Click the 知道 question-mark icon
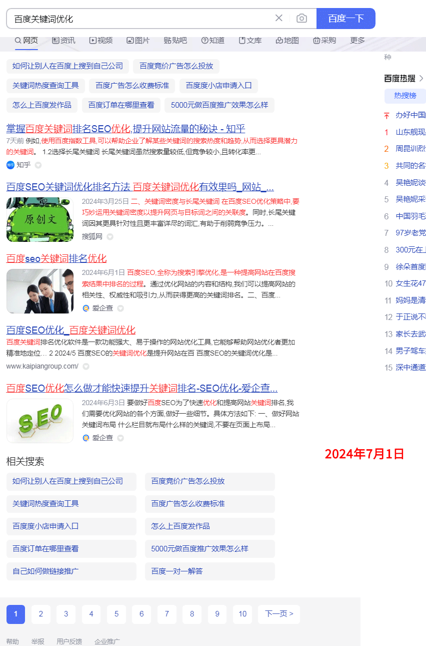The height and width of the screenshot is (646, 426). coord(205,41)
